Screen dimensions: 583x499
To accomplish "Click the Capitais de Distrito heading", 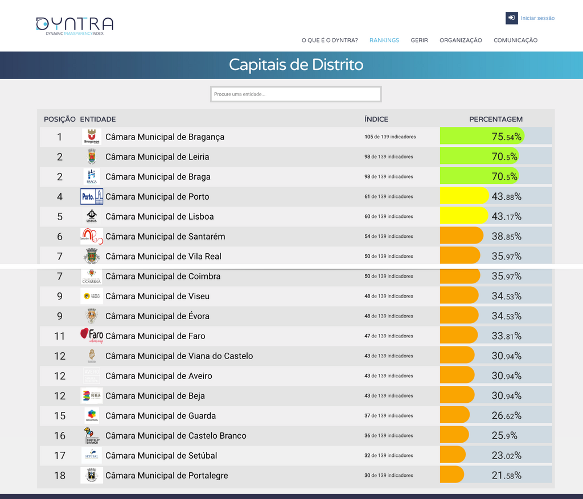I will (x=296, y=65).
